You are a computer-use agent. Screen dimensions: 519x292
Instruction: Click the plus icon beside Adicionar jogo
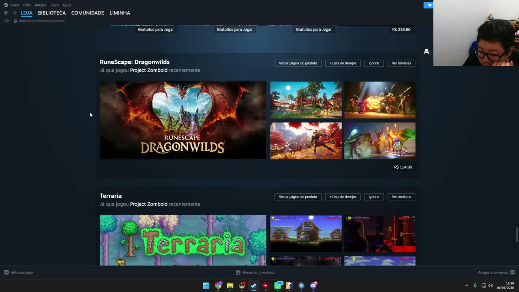(x=6, y=273)
